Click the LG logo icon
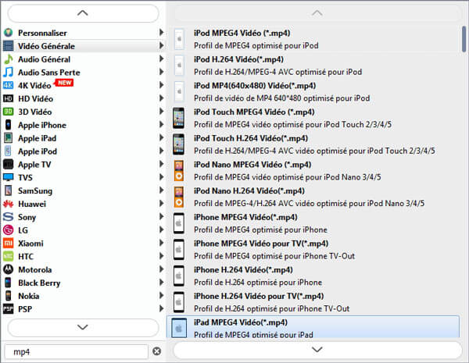This screenshot has height=363, width=469. tap(8, 230)
